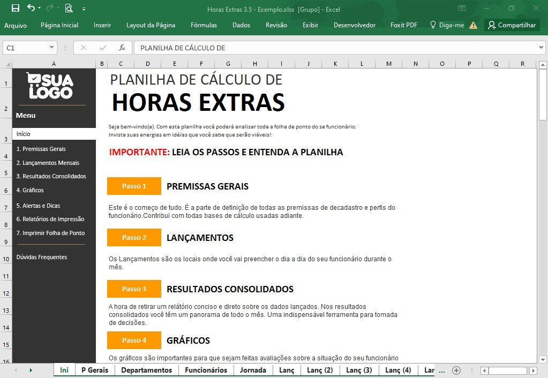Click the SUA LOGO image
The height and width of the screenshot is (378, 548).
(x=50, y=86)
